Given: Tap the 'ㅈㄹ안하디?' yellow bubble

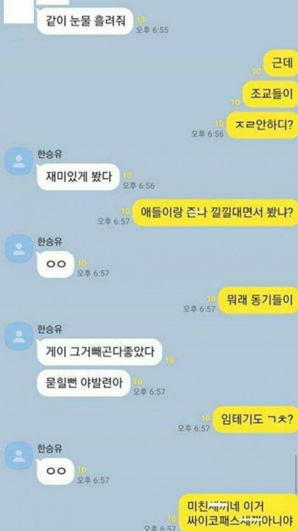Looking at the screenshot, I should tap(262, 125).
